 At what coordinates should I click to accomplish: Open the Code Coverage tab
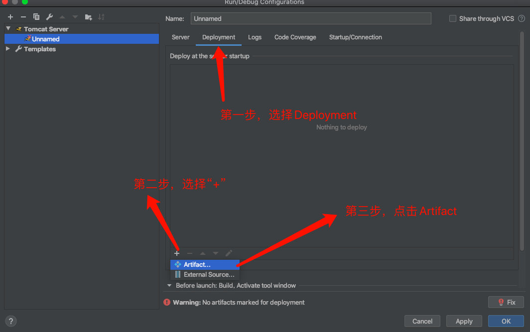click(x=295, y=37)
